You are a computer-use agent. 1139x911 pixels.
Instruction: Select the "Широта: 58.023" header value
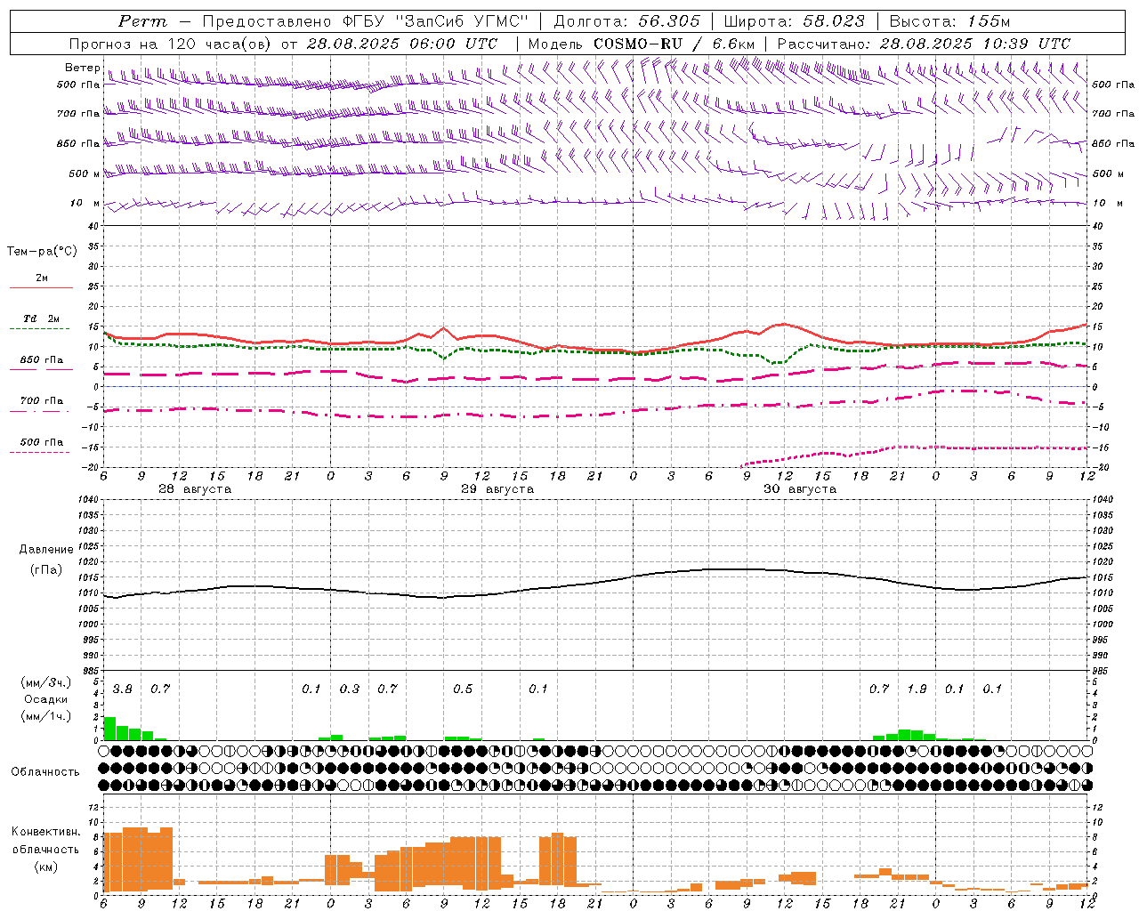click(x=794, y=21)
